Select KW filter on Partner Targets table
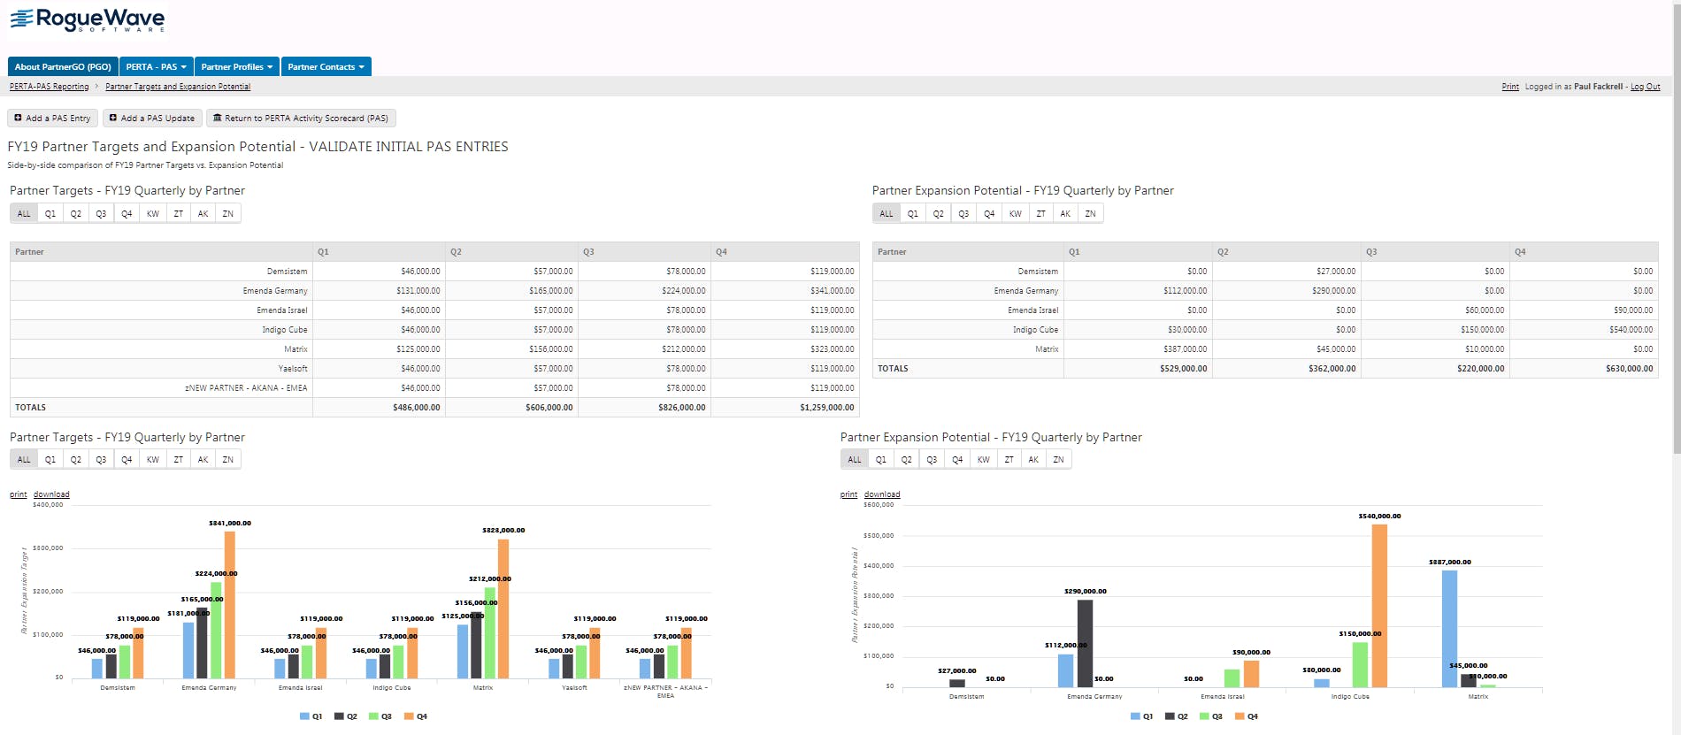The height and width of the screenshot is (735, 1681). 153,213
